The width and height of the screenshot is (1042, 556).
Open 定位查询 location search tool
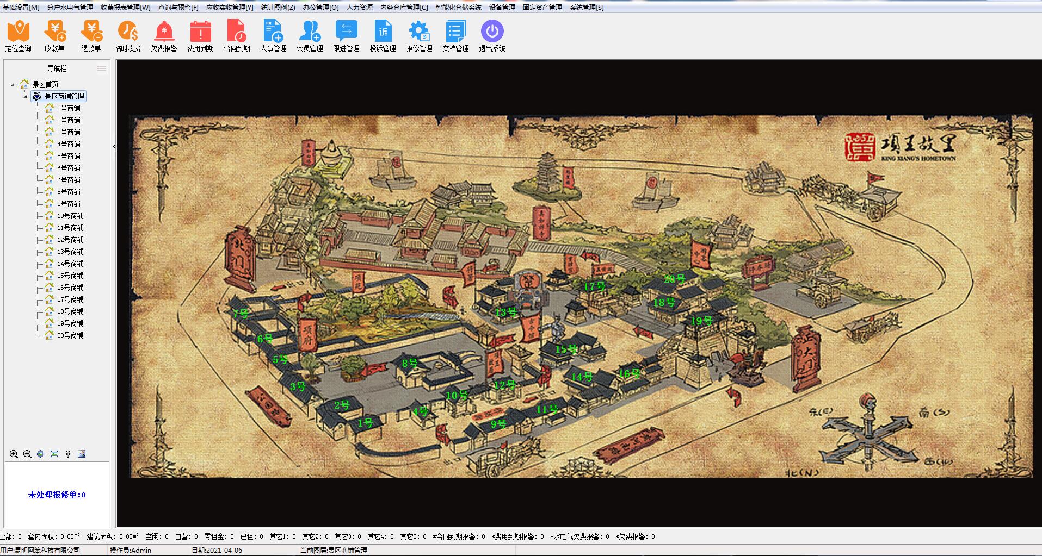point(19,36)
